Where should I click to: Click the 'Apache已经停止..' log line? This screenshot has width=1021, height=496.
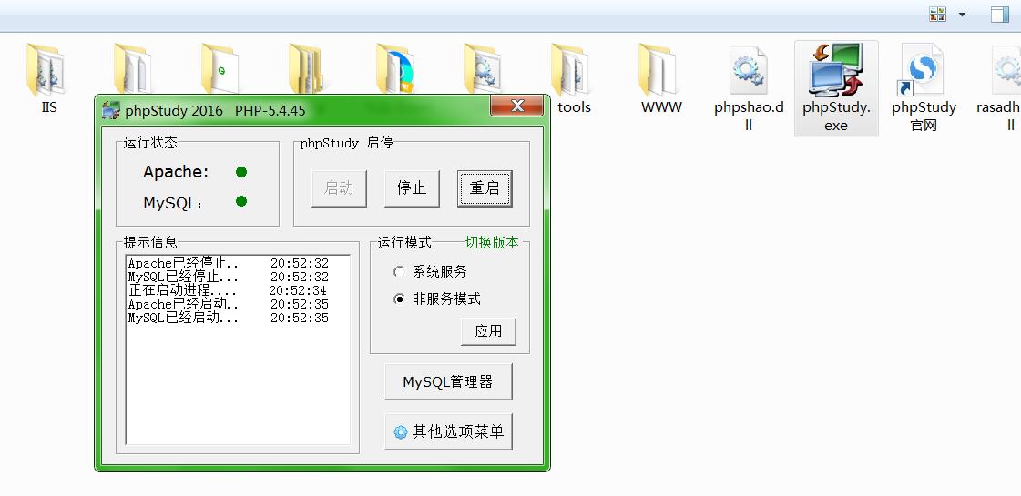click(229, 264)
